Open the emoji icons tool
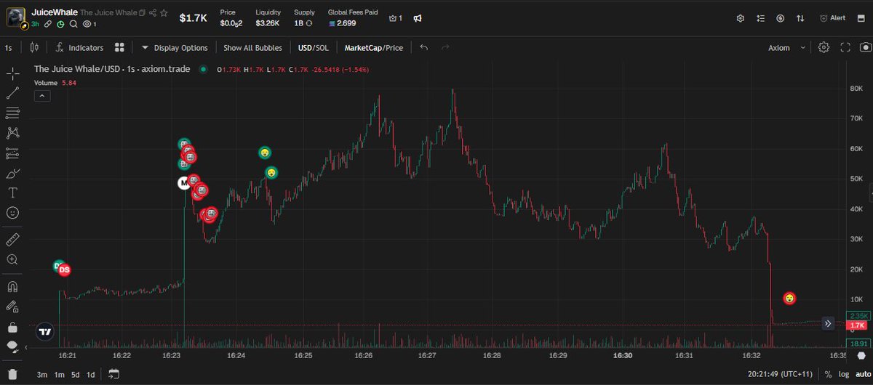The image size is (873, 385). point(12,213)
